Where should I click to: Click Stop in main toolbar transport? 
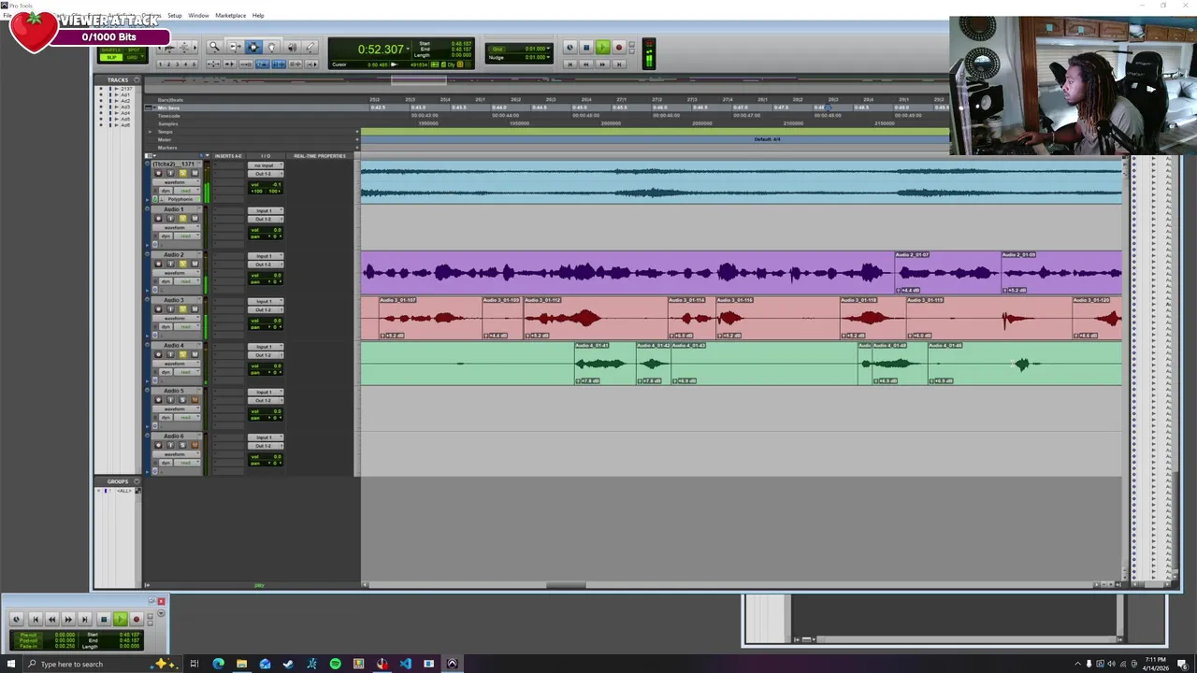pos(586,48)
